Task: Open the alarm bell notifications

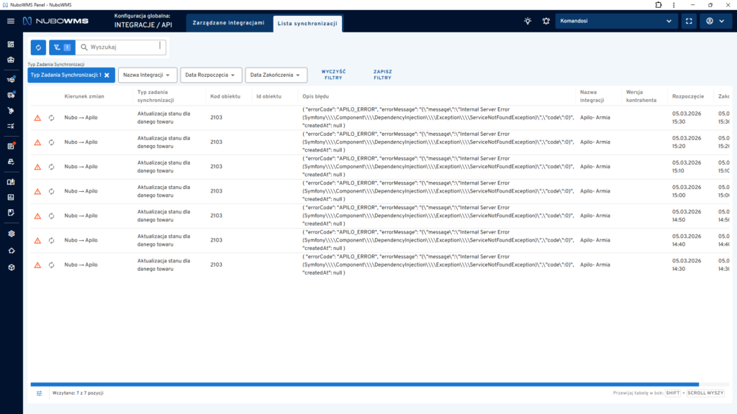Action: coord(546,22)
